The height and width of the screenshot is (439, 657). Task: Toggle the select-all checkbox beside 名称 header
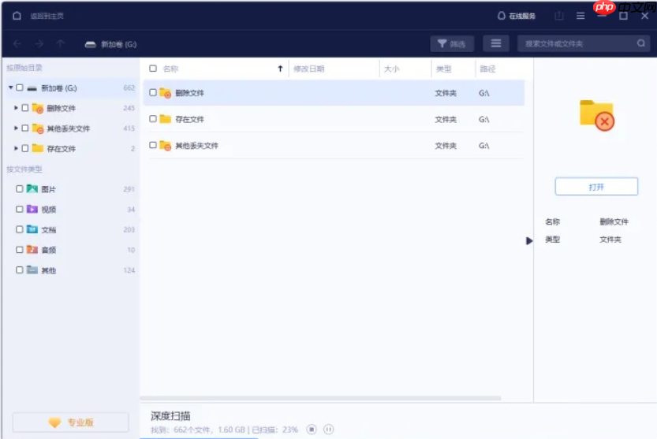click(153, 69)
